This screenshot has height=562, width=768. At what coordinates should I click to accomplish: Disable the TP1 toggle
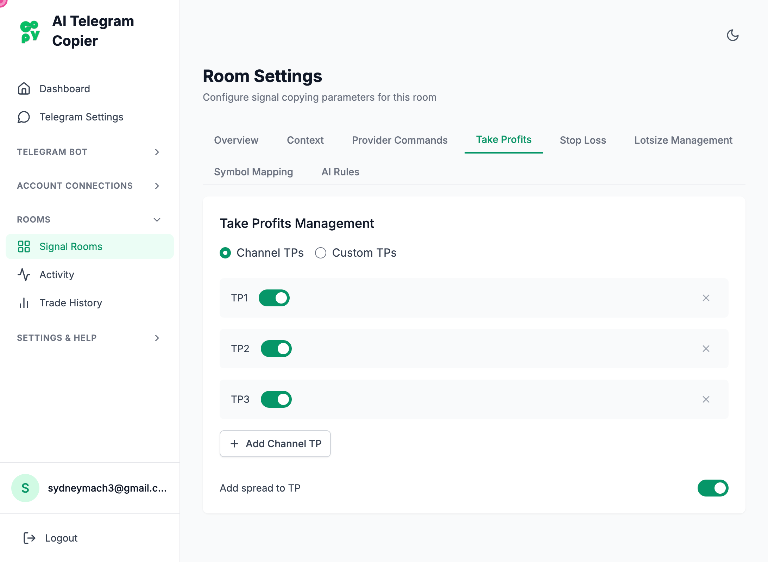pyautogui.click(x=274, y=298)
